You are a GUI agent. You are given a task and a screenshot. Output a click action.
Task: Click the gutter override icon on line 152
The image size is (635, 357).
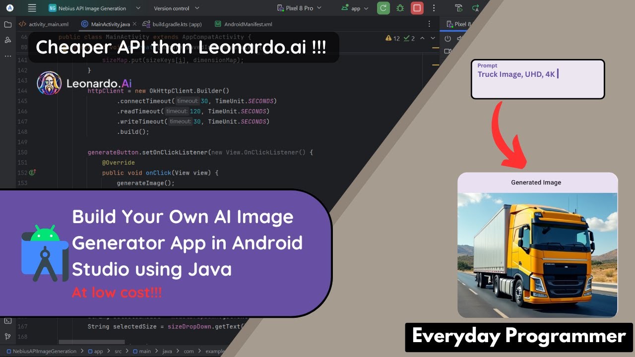[x=33, y=173]
